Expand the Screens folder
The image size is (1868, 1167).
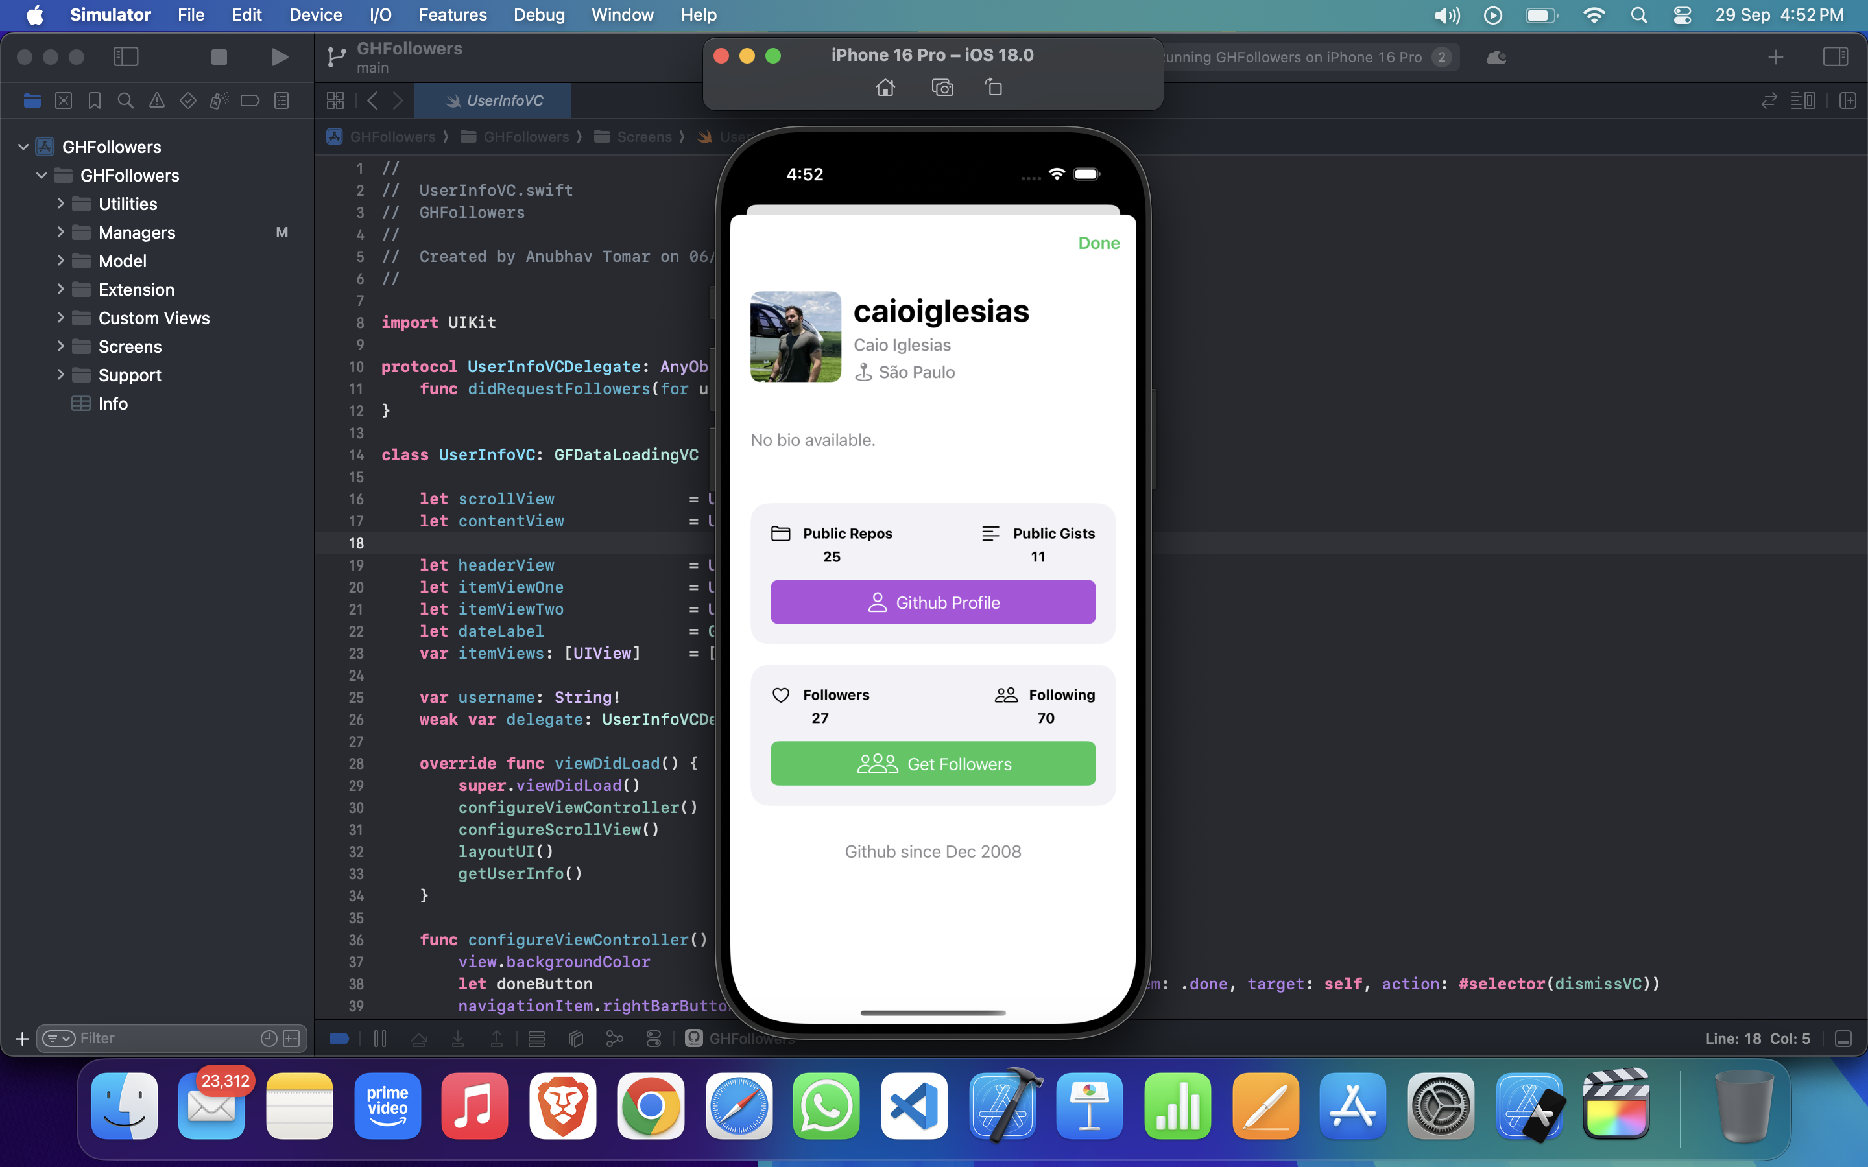60,347
